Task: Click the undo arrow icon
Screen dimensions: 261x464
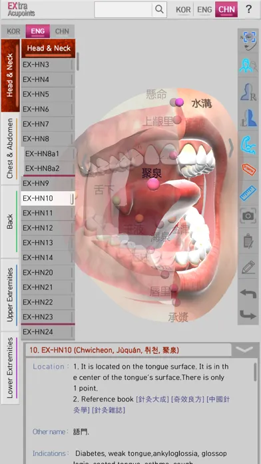Action: 248,293
